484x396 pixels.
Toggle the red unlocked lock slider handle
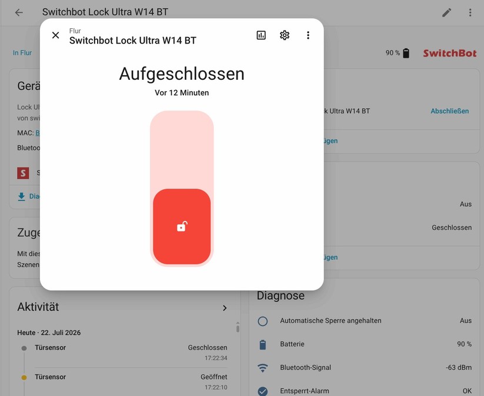[x=182, y=227]
